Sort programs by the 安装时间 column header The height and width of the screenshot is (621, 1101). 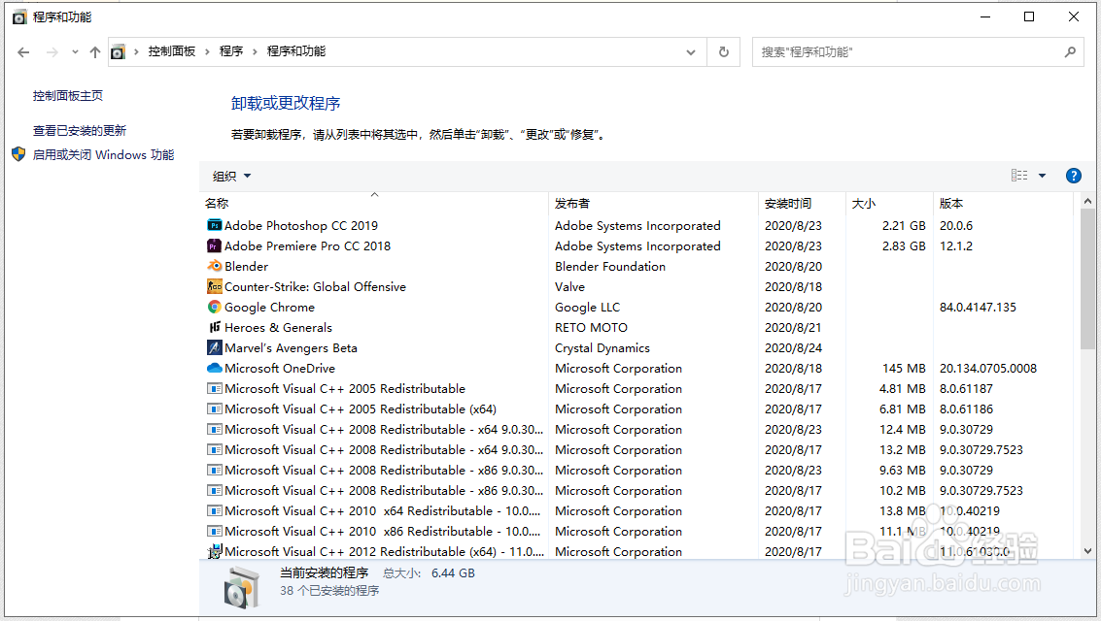(790, 203)
